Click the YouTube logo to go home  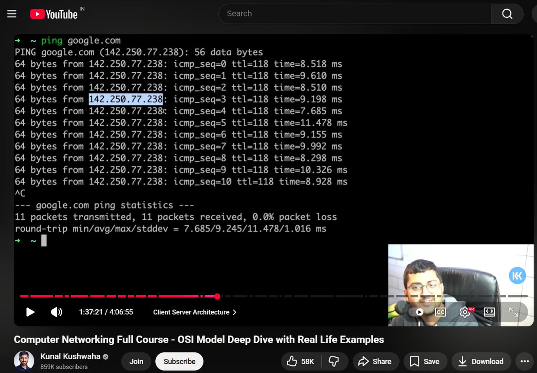point(54,13)
